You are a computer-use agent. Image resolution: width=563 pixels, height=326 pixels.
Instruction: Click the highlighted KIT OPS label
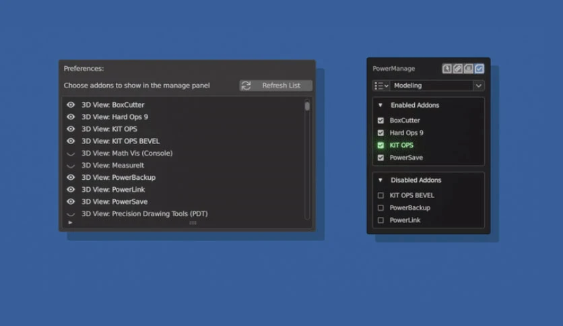(401, 145)
